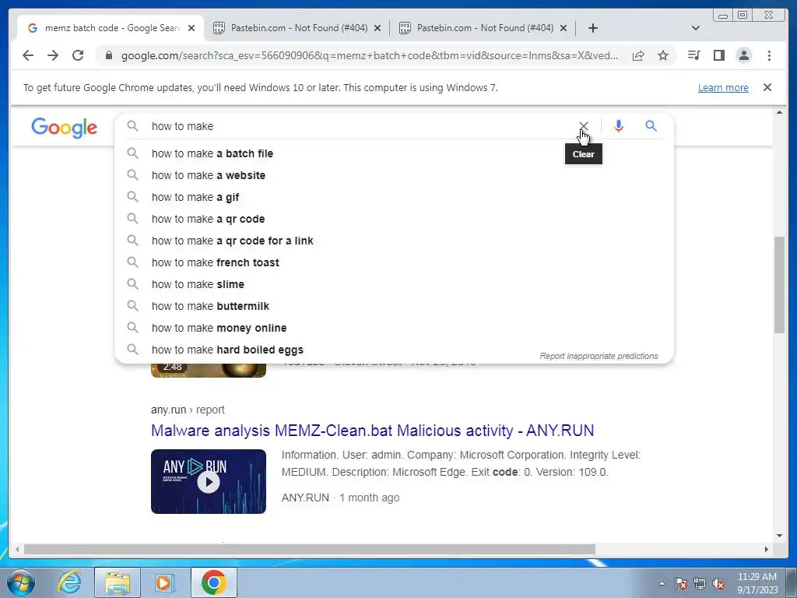The image size is (797, 598).
Task: Open the media control icon in toolbar
Action: click(x=693, y=55)
